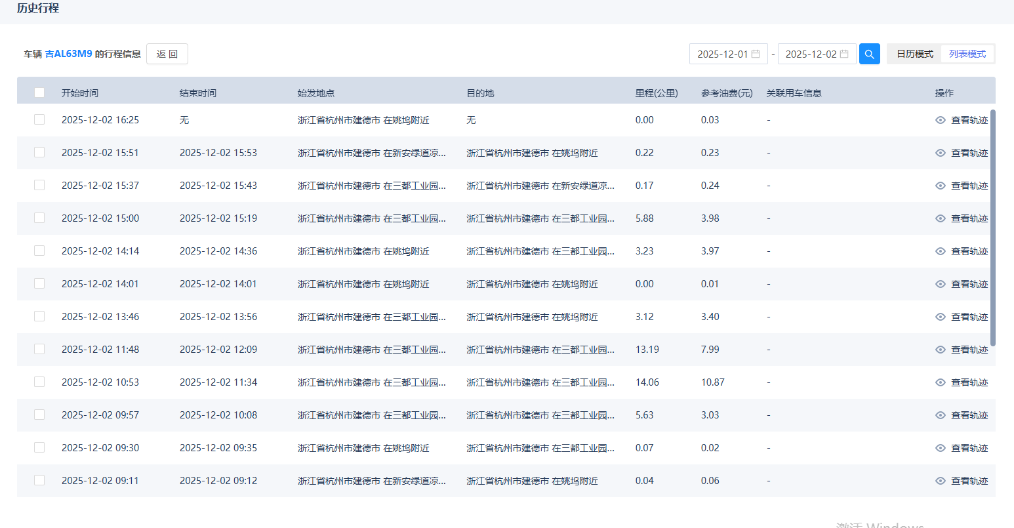View track for the 16:25 trip
This screenshot has height=528, width=1014.
[x=962, y=120]
